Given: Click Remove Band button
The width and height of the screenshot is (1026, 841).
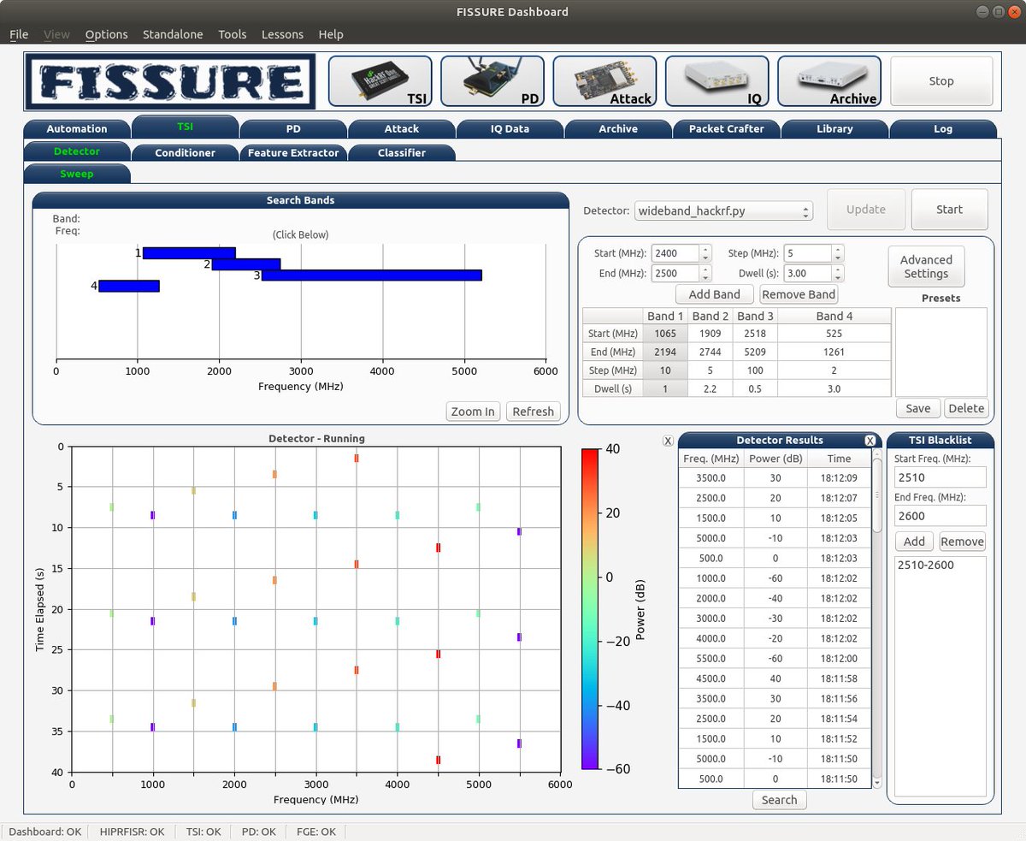Looking at the screenshot, I should pos(799,294).
